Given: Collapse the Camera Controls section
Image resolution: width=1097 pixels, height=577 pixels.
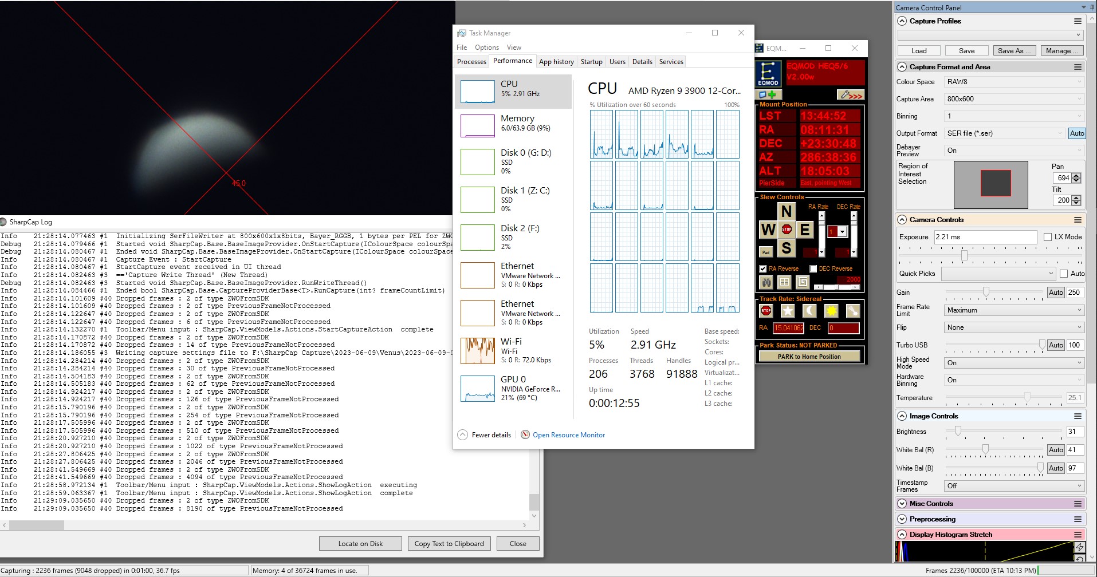Looking at the screenshot, I should pyautogui.click(x=902, y=220).
